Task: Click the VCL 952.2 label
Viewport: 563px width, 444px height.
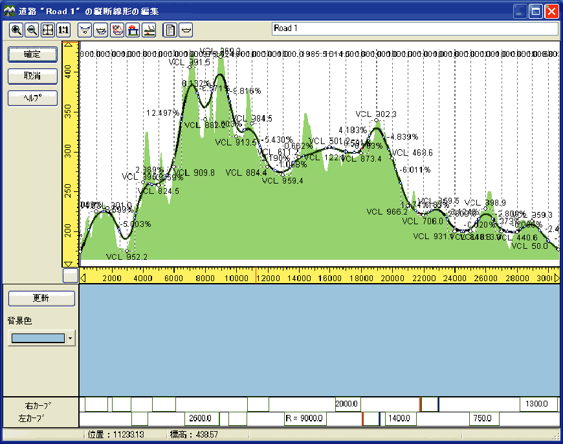Action: [127, 257]
